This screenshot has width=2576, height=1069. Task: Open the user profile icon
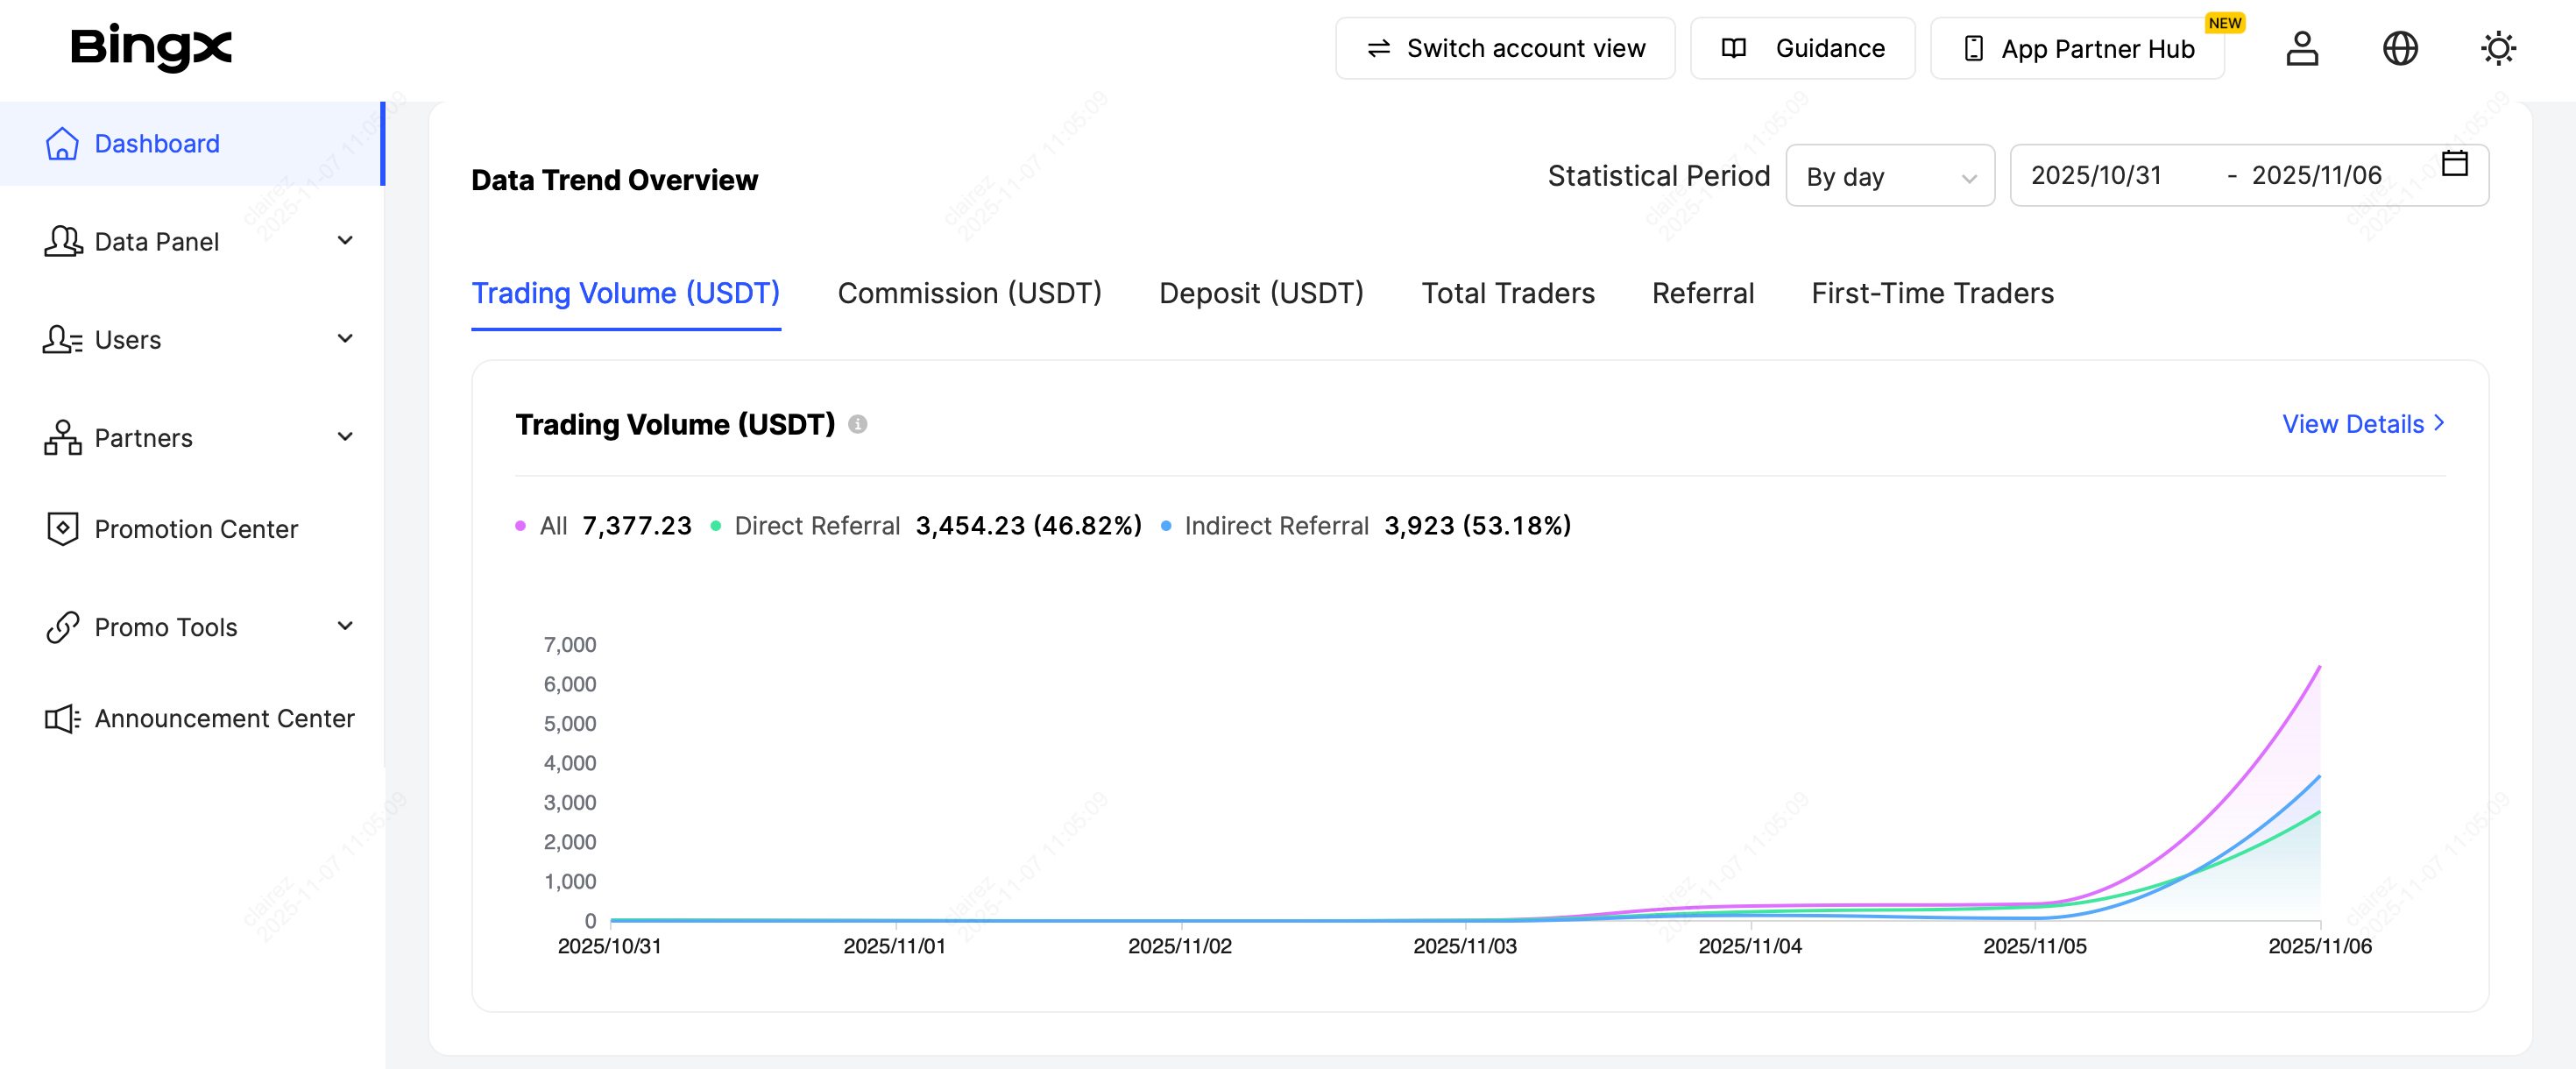click(x=2301, y=48)
